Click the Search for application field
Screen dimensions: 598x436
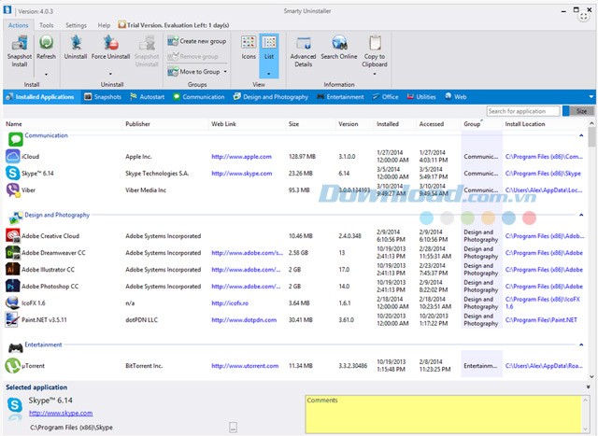coord(523,111)
